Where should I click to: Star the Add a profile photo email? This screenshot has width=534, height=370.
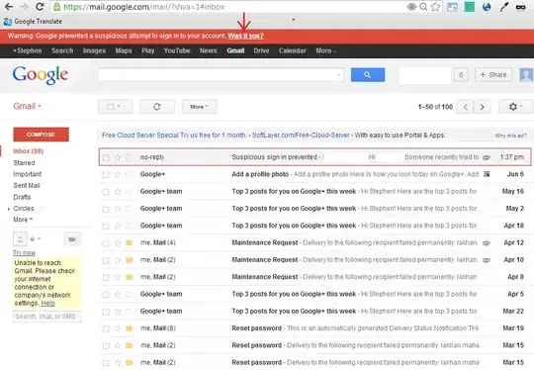pyautogui.click(x=118, y=174)
